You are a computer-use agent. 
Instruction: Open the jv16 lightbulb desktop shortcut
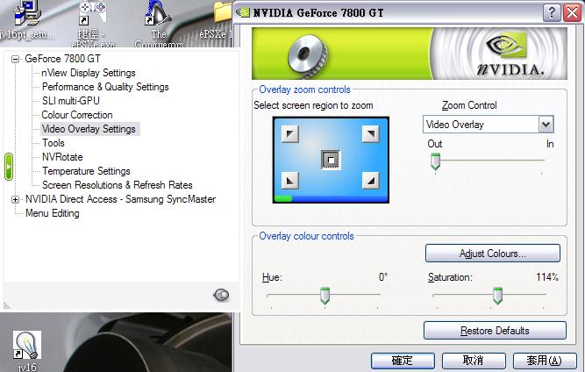pos(27,351)
